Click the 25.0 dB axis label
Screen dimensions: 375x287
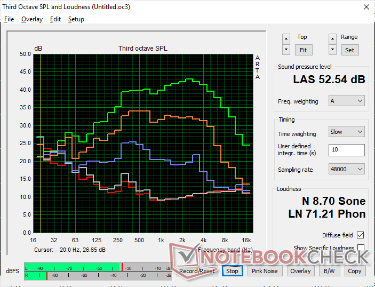[x=25, y=143]
